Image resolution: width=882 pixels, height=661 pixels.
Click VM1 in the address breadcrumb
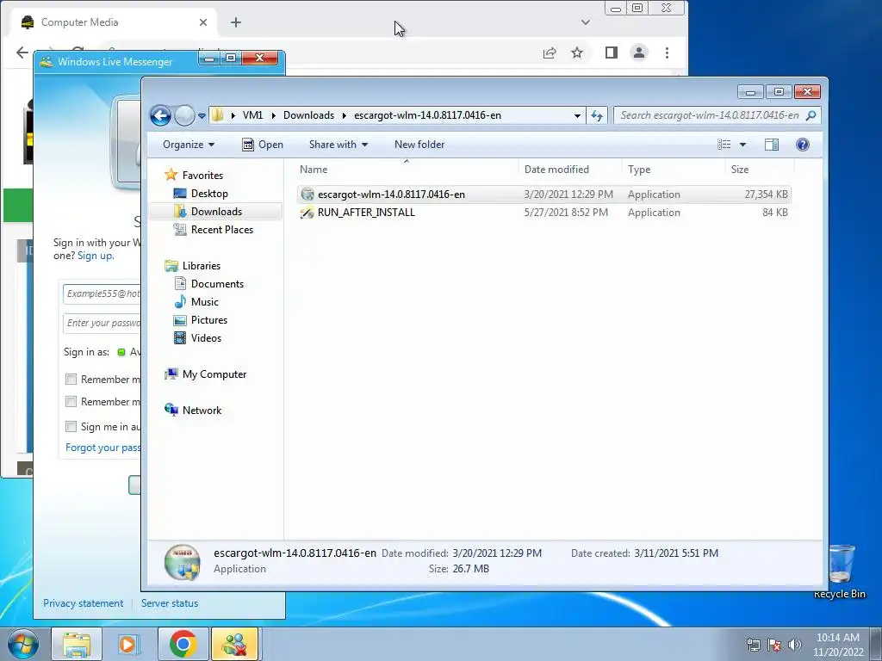(252, 115)
